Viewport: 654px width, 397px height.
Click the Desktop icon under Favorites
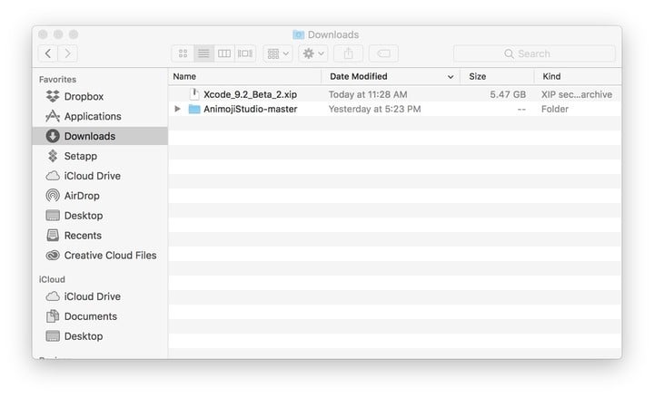click(x=53, y=216)
